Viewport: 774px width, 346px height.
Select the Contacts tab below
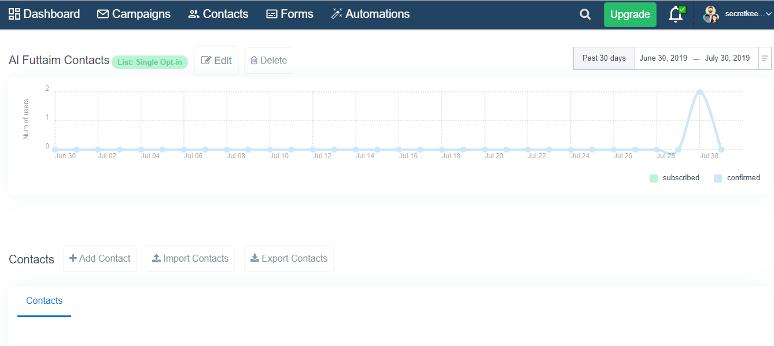pos(44,301)
